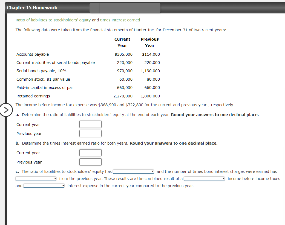Select 'Current maturities of serial bonds payable' label
285x225 pixels.
(x=56, y=63)
